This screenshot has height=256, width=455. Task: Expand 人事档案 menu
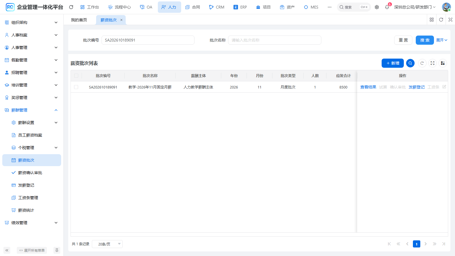[x=32, y=35]
